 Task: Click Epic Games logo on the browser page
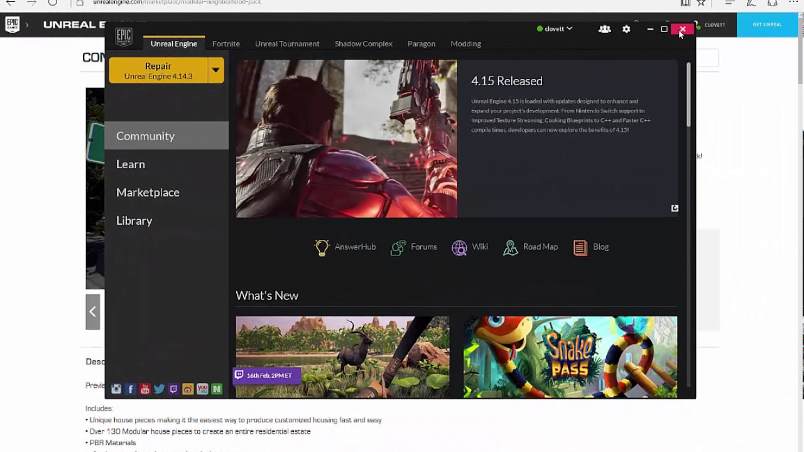tap(12, 25)
